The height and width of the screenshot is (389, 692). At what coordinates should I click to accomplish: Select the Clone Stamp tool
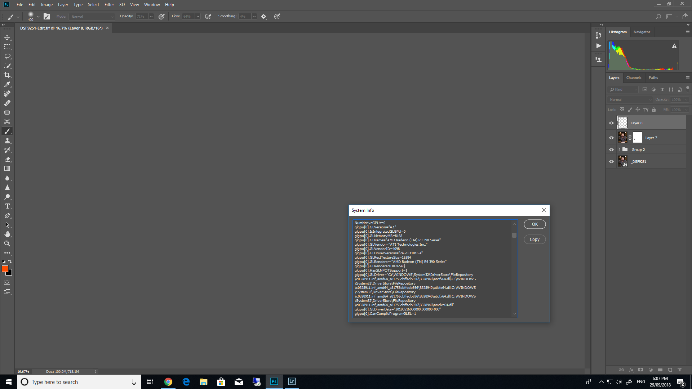(7, 140)
